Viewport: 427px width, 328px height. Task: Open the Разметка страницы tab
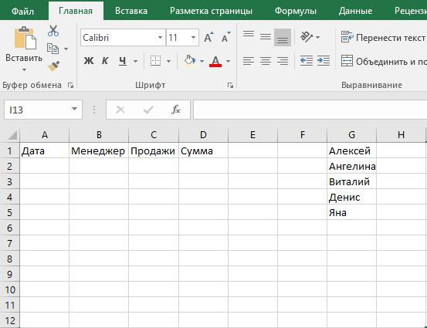[211, 11]
